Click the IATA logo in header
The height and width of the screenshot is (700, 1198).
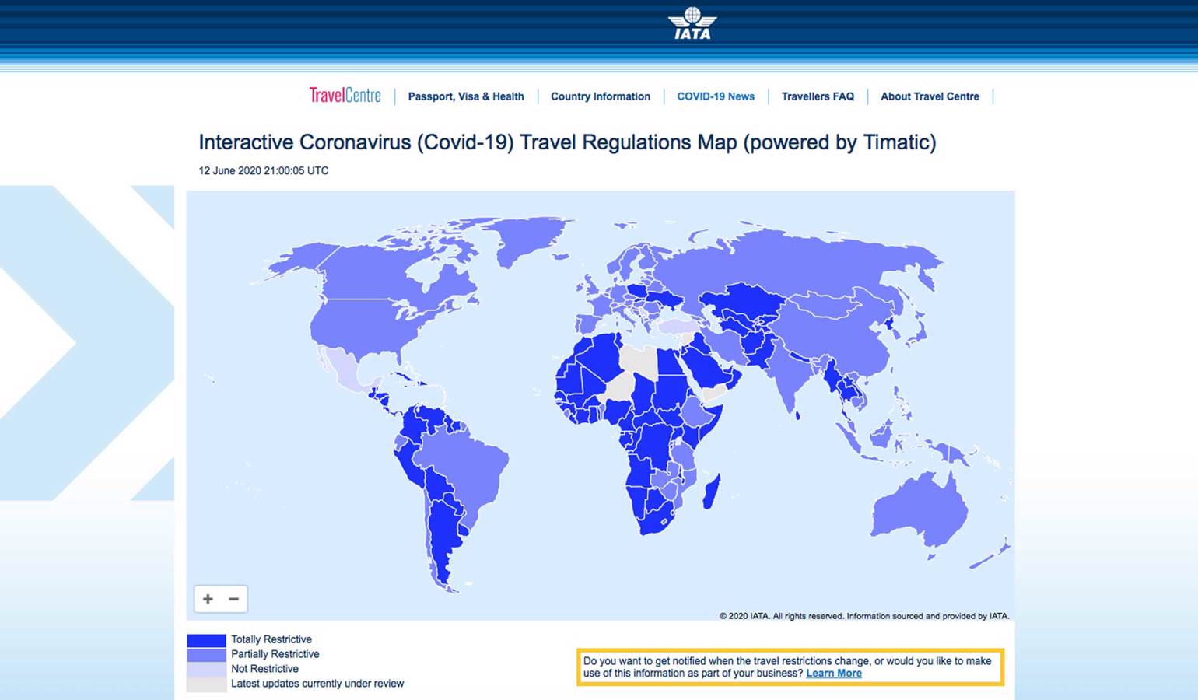692,23
